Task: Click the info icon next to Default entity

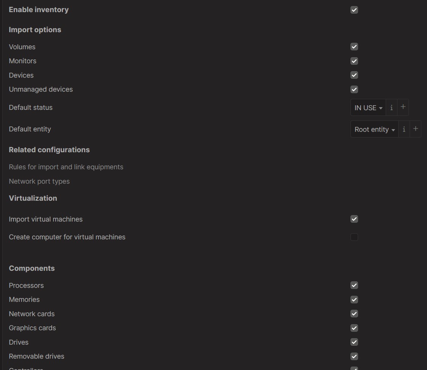Action: tap(404, 129)
